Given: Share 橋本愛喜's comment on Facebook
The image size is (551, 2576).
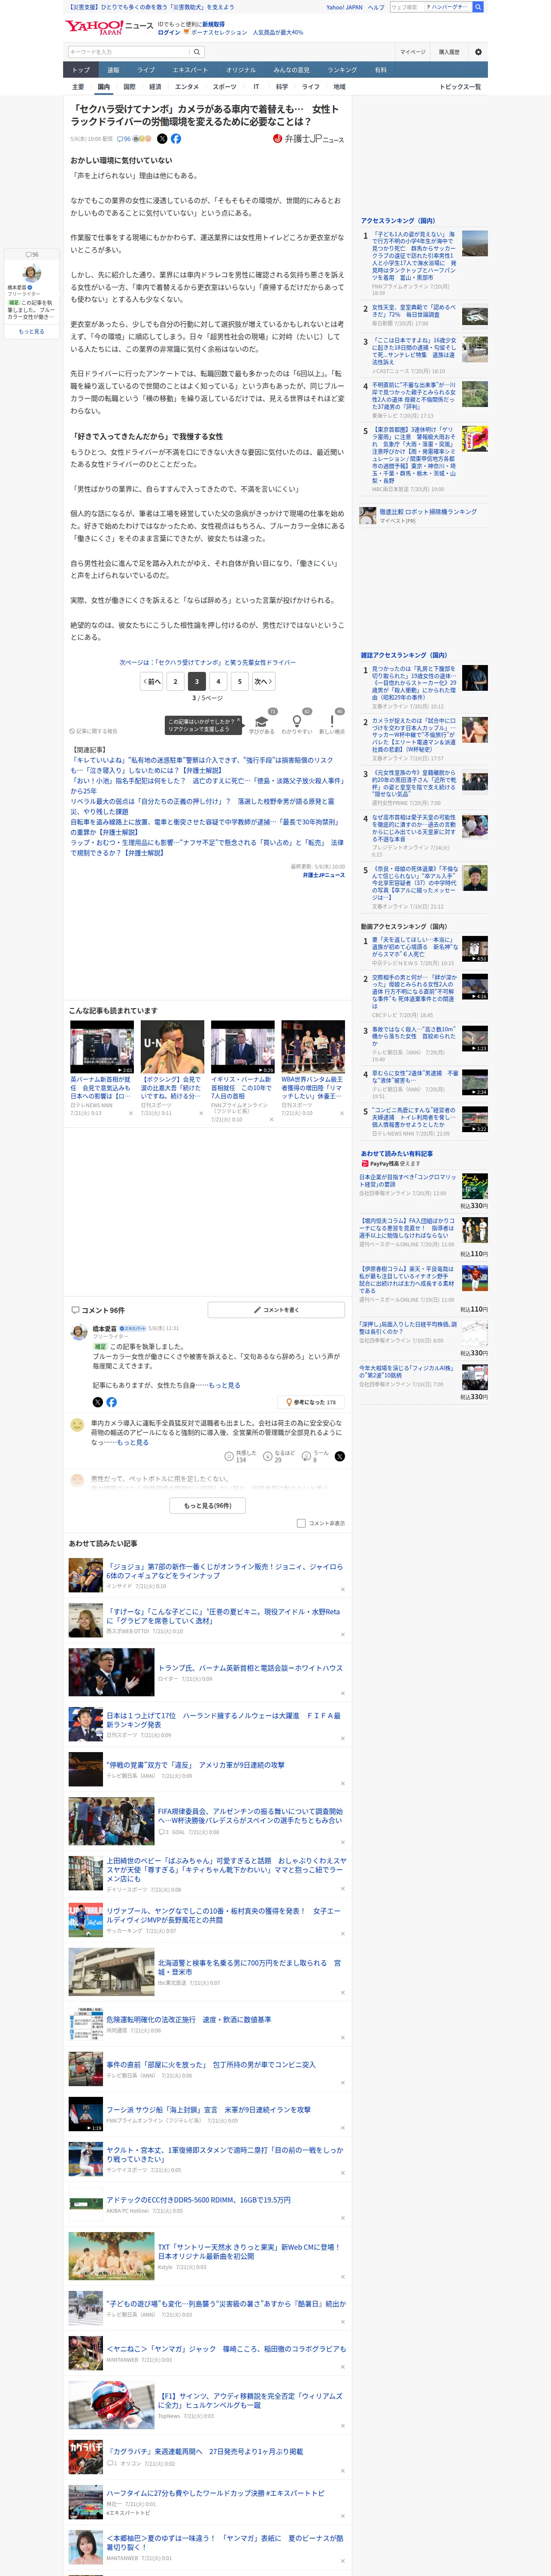Looking at the screenshot, I should (x=111, y=1402).
